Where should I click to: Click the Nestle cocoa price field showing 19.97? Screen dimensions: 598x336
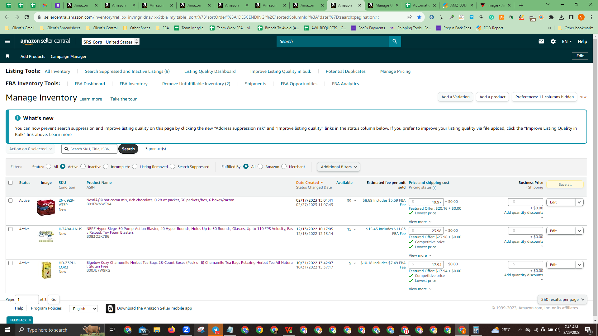pyautogui.click(x=426, y=202)
